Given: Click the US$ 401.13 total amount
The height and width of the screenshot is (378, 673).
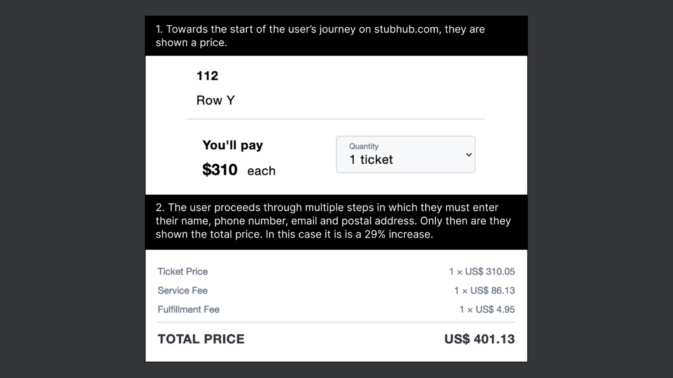Looking at the screenshot, I should pos(480,339).
